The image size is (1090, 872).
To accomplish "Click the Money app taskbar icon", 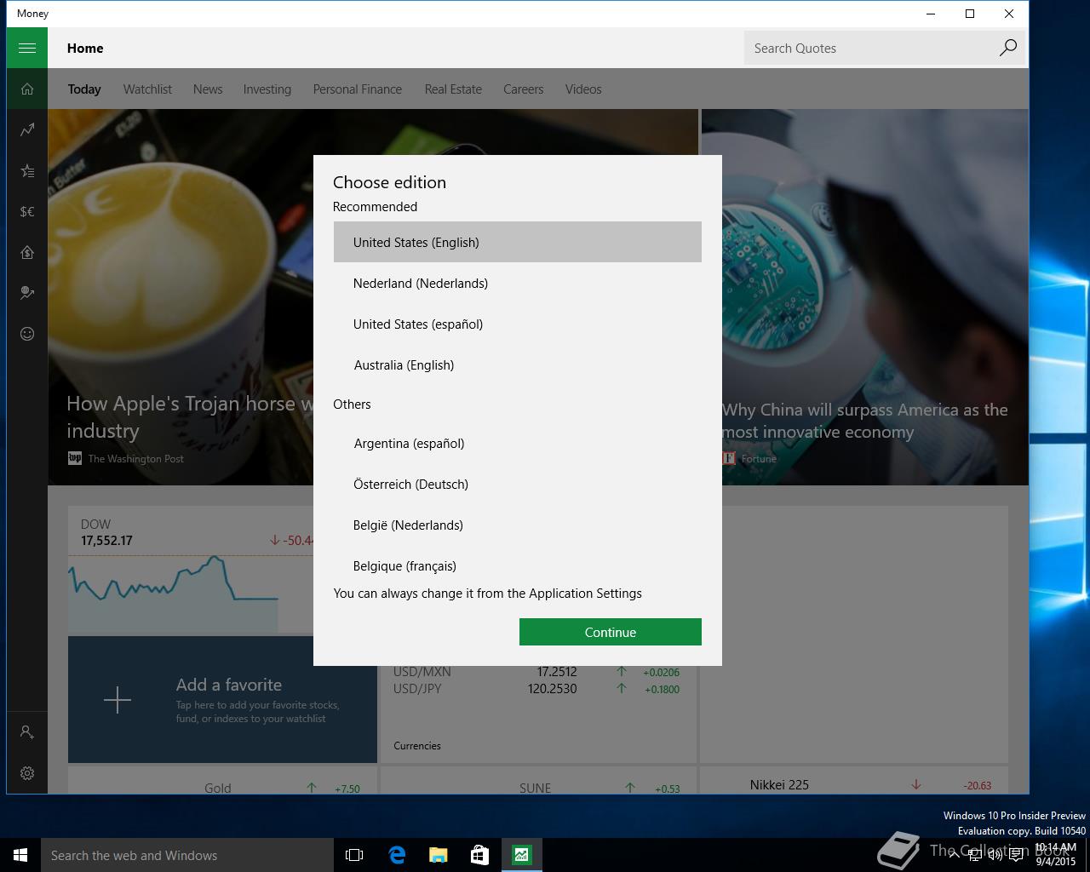I will click(521, 855).
